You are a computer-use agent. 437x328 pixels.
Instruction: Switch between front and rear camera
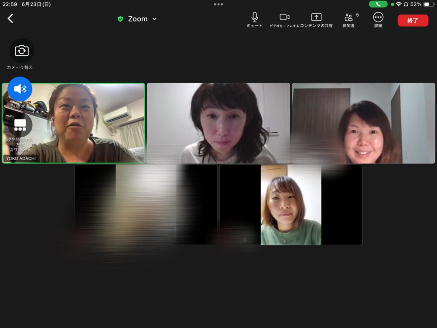coord(21,51)
